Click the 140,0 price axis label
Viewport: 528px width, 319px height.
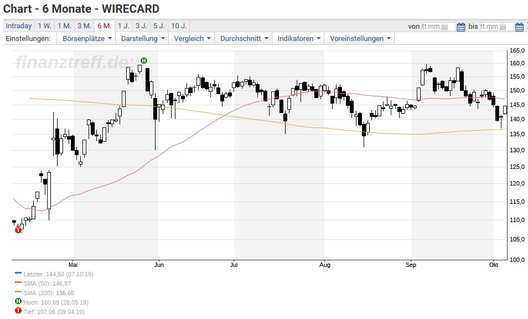[517, 119]
